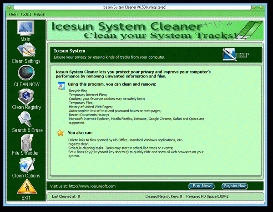Image resolution: width=273 pixels, height=212 pixels.
Task: Open the File(F) menu
Action: (13, 14)
